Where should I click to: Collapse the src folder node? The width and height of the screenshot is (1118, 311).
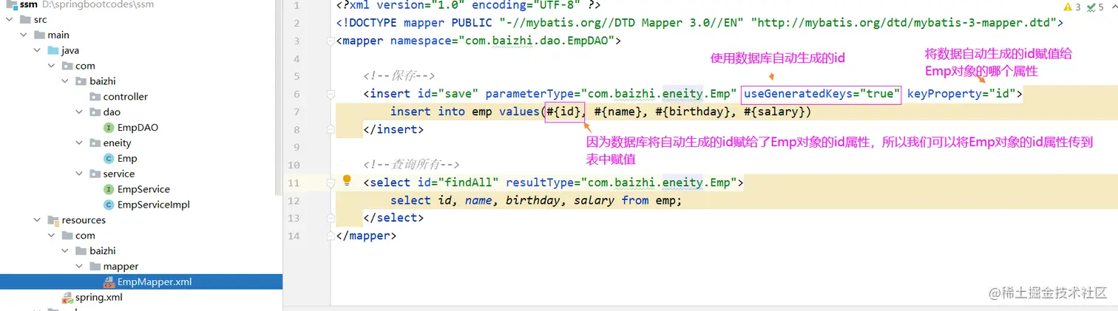pos(9,19)
